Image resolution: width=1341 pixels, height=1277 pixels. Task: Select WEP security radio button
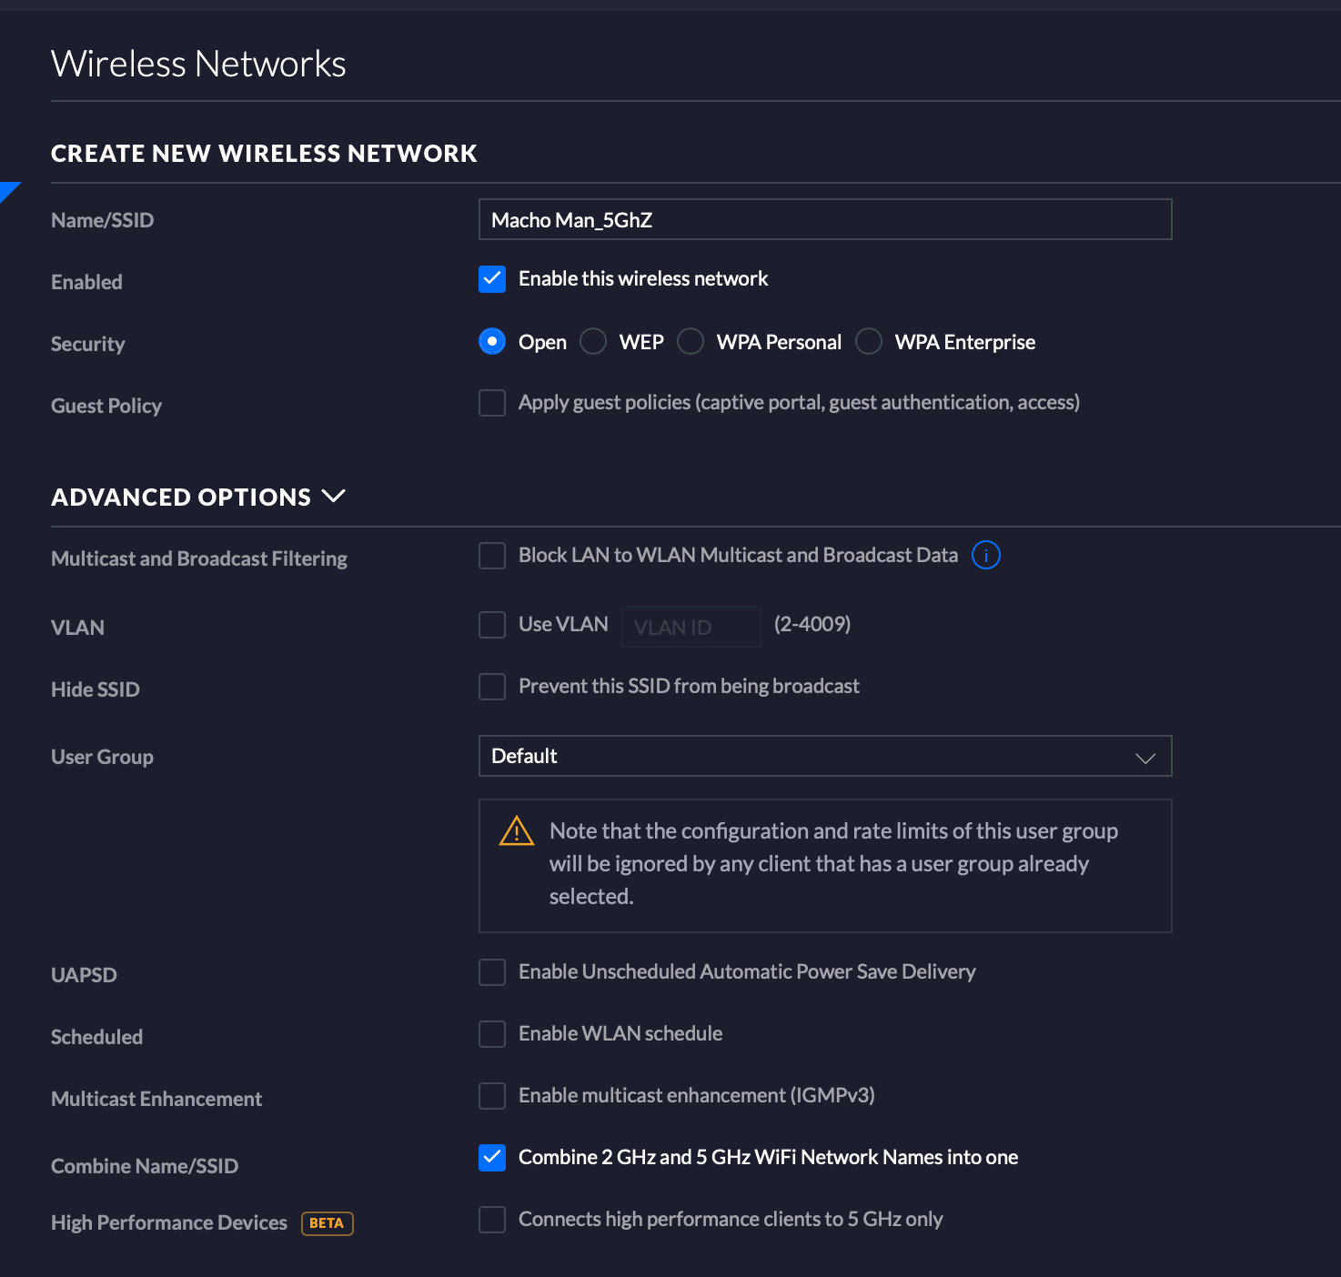coord(593,342)
